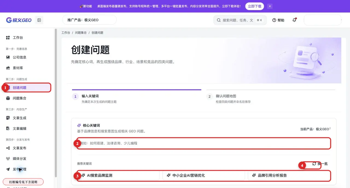
Task: Click the 发布管理 paper-plane icon
Action: (x=8, y=169)
